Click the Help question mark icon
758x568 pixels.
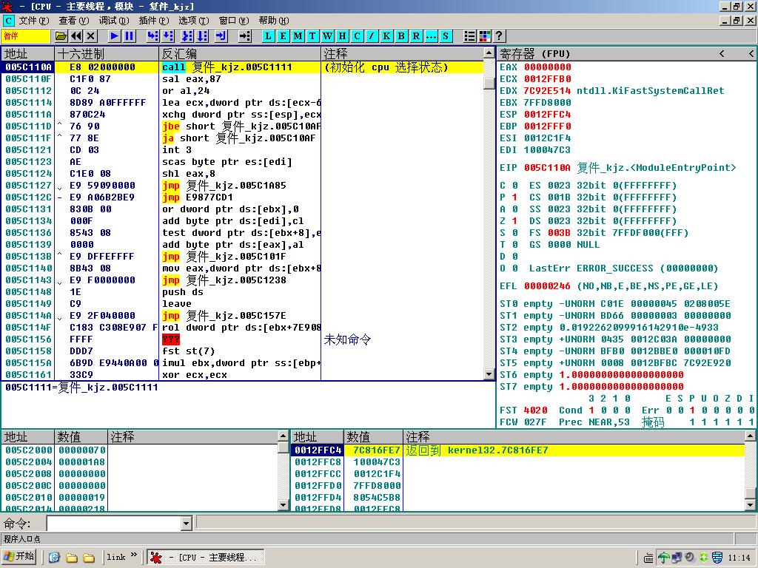click(x=499, y=35)
